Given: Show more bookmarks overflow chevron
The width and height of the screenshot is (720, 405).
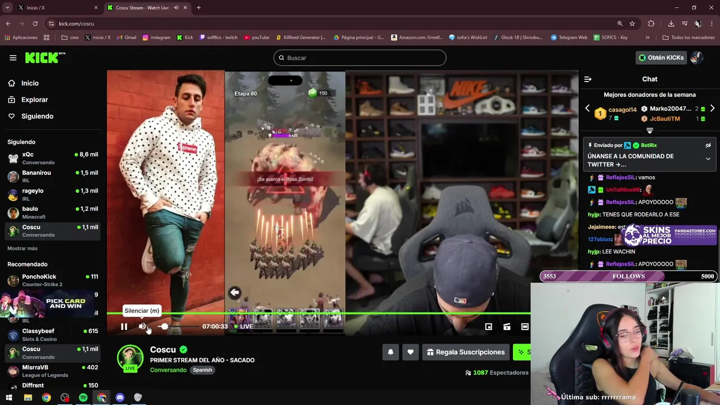Looking at the screenshot, I should (647, 38).
